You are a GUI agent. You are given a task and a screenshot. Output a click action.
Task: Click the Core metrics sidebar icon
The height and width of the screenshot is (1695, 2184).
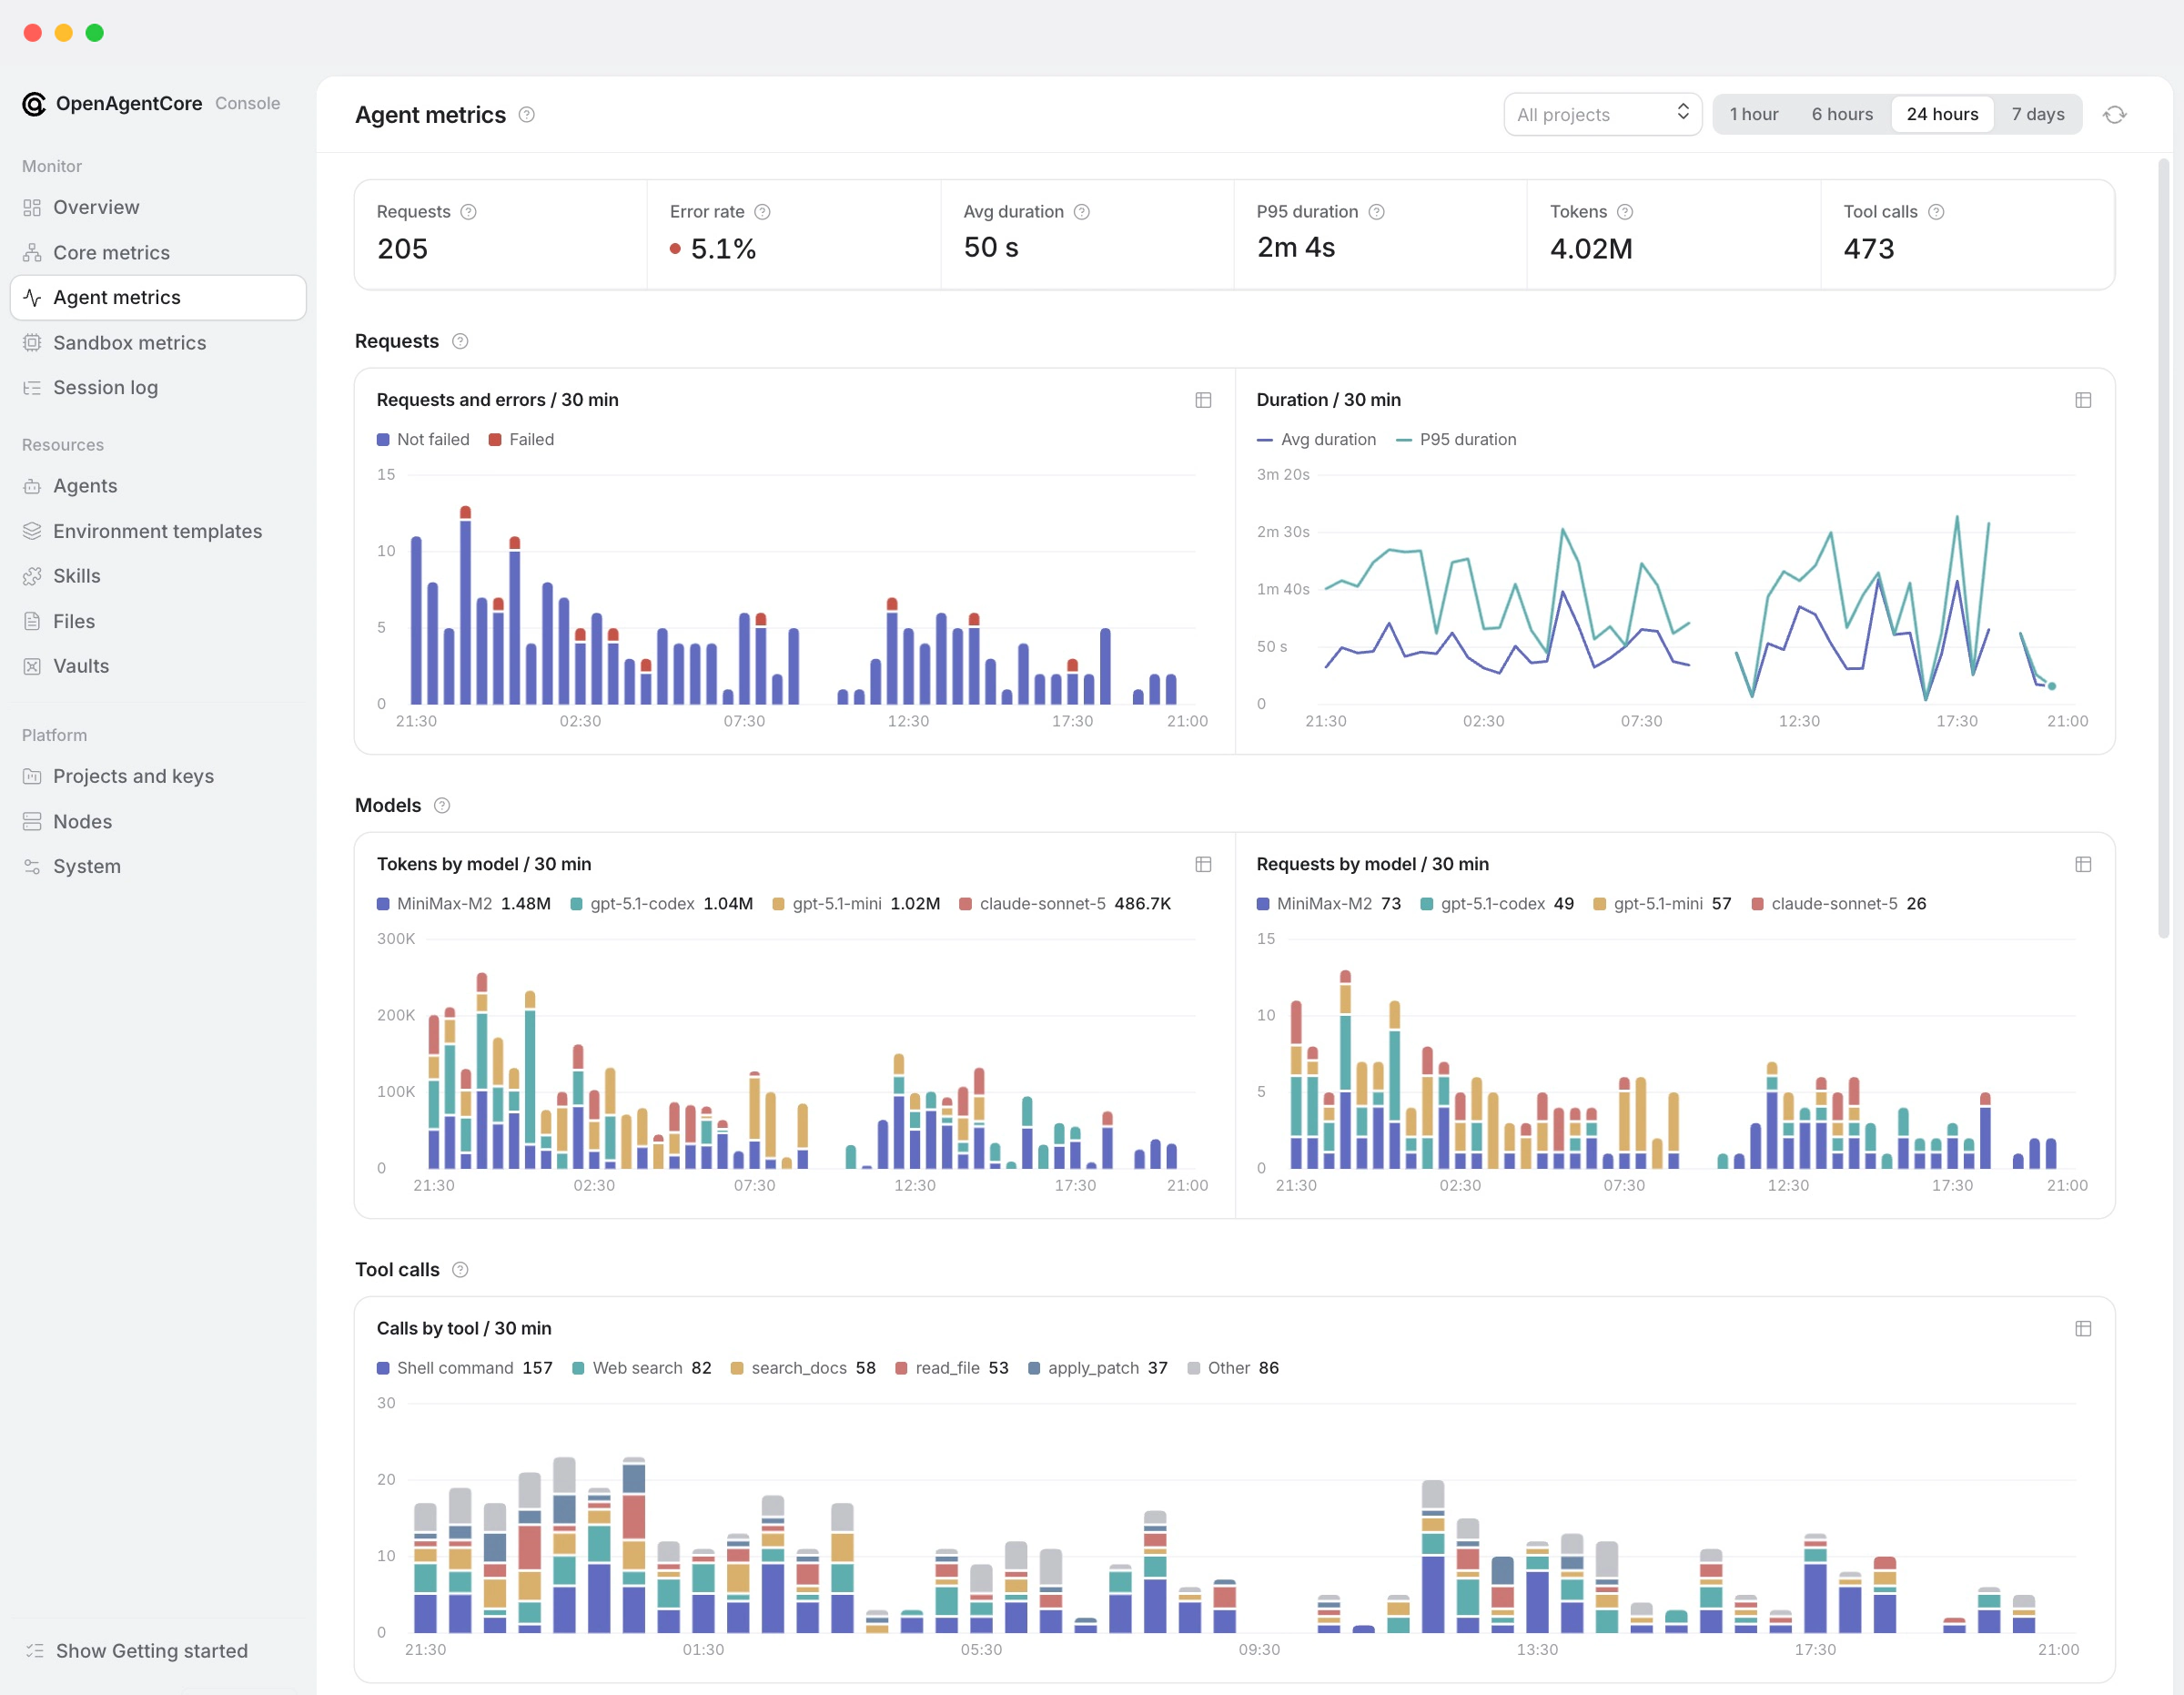32,253
